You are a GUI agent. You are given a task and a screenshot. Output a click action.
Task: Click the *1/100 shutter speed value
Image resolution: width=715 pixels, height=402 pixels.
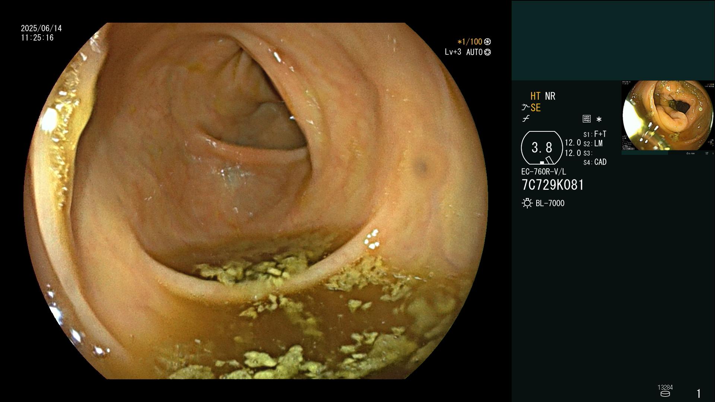pos(470,42)
